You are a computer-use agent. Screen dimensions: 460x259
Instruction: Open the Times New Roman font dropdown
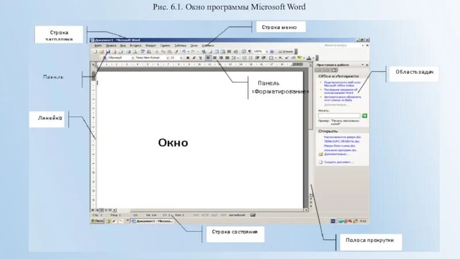tap(168, 58)
